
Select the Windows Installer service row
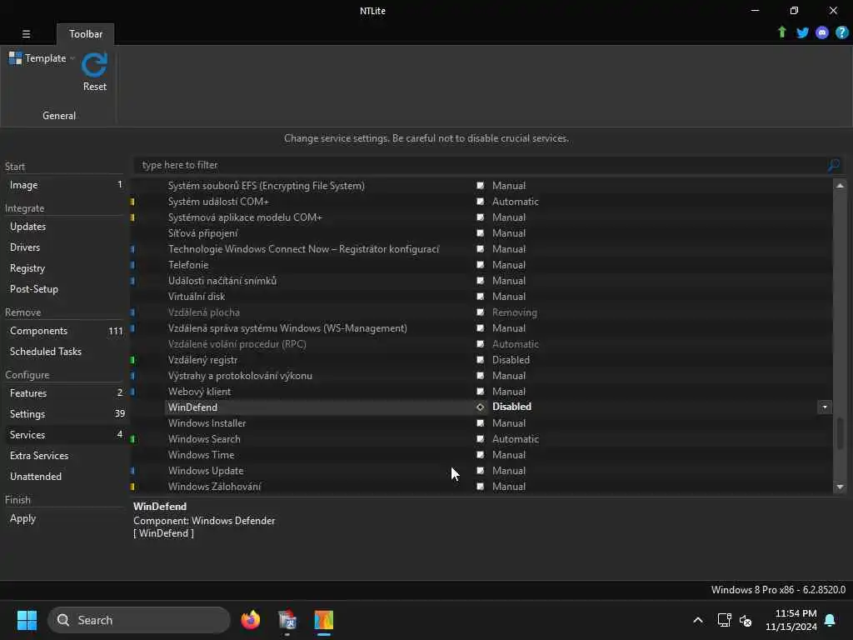pos(481,422)
